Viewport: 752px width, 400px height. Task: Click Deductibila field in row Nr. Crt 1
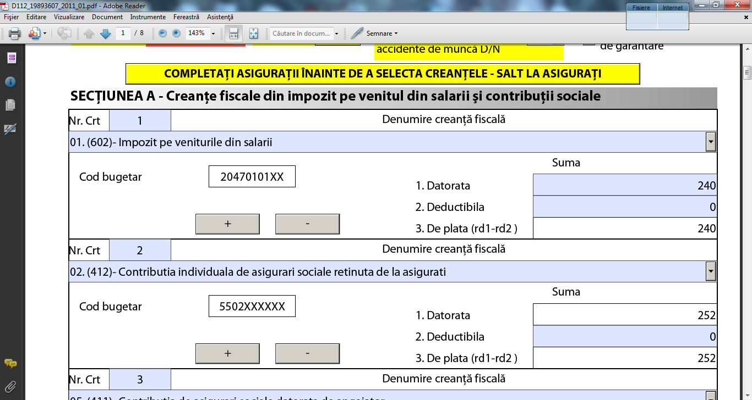(625, 207)
